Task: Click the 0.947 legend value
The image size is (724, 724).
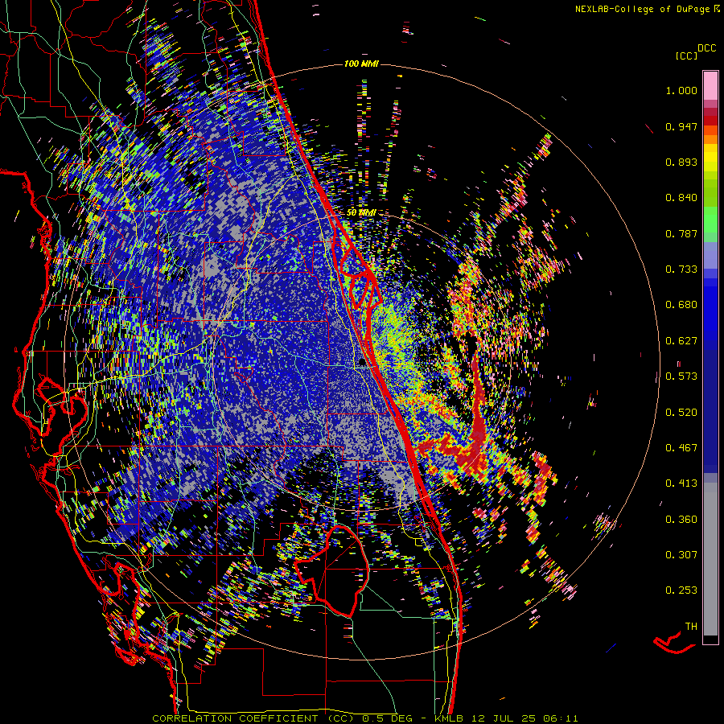Action: [x=681, y=126]
